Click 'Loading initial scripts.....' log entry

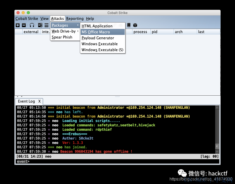point(68,121)
